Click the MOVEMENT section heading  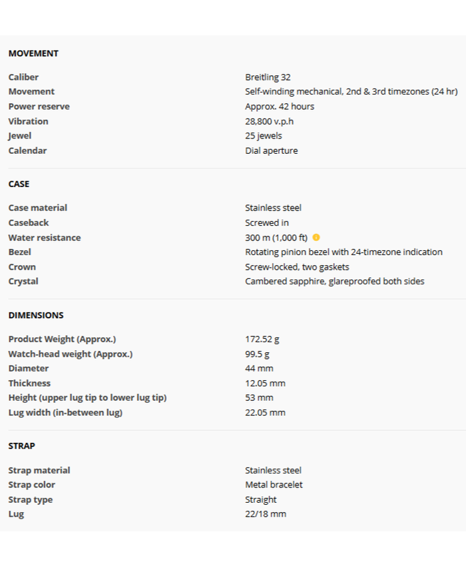tap(33, 53)
